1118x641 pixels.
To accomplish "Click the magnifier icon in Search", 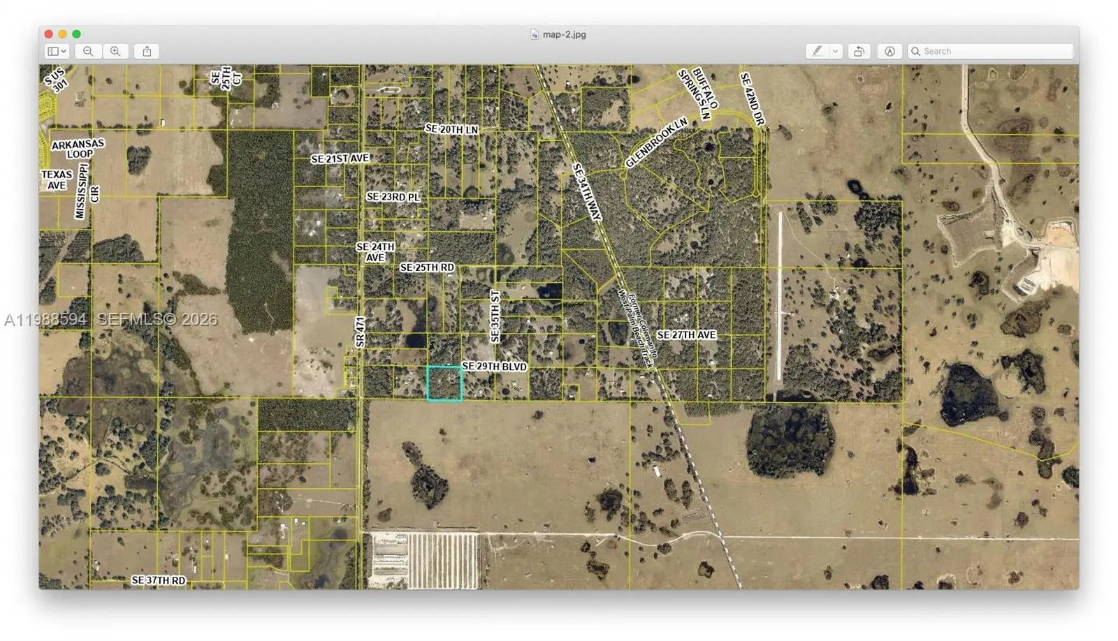I will (x=915, y=51).
